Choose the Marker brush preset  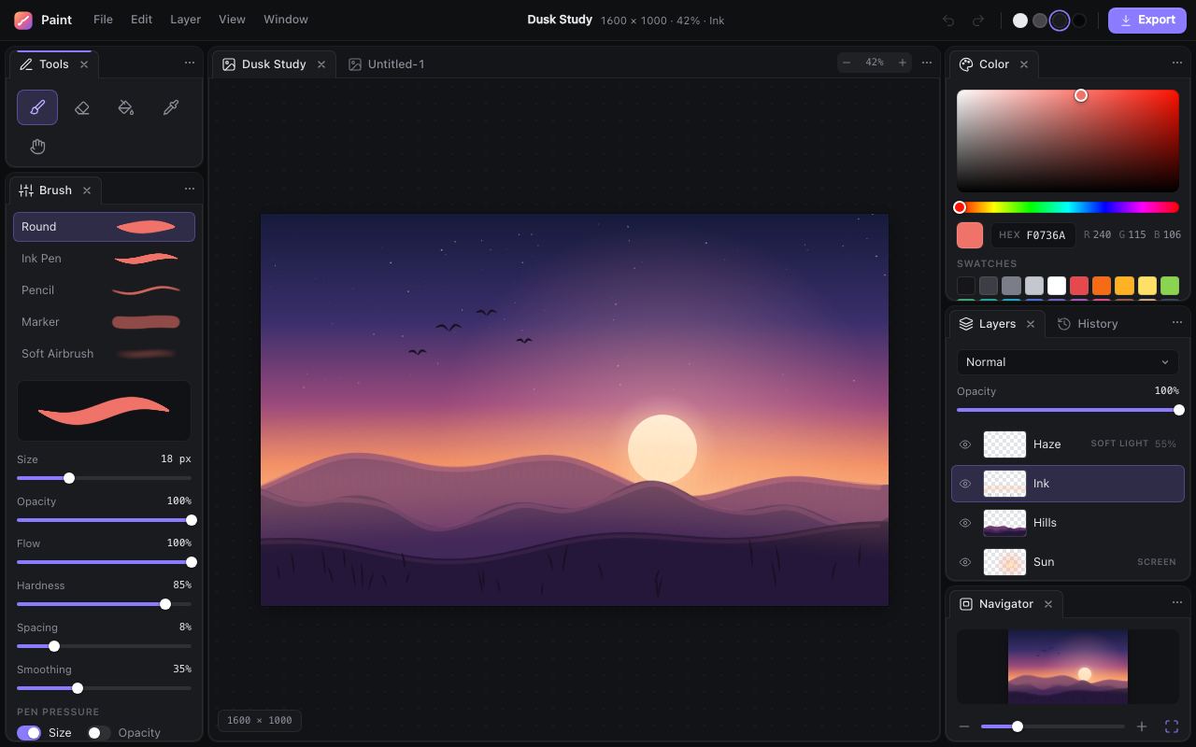click(x=104, y=322)
